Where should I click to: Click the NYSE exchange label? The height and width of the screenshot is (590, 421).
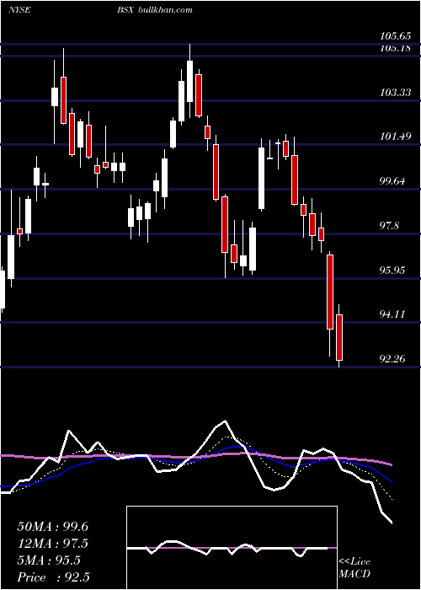(x=19, y=10)
